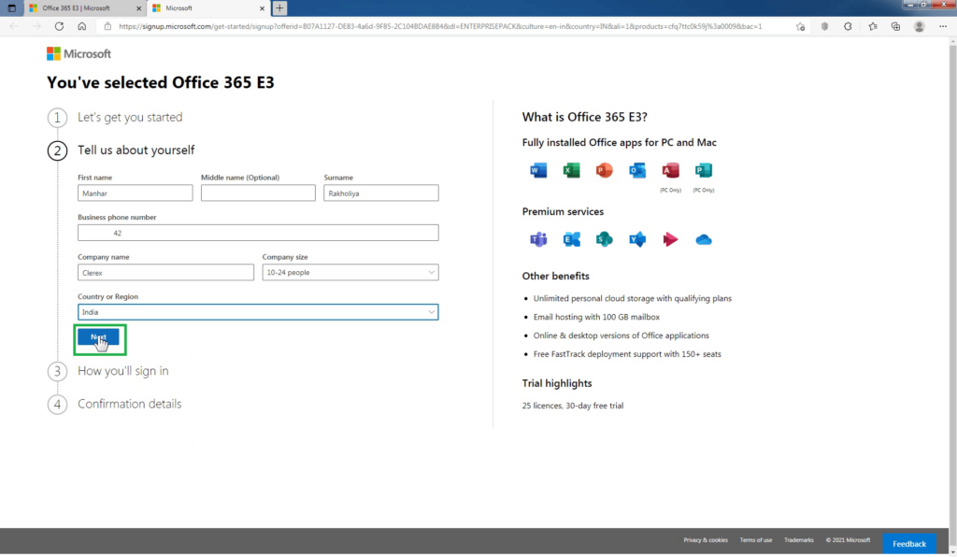Click the Excel app icon
Viewport: 957px width, 557px height.
(571, 170)
